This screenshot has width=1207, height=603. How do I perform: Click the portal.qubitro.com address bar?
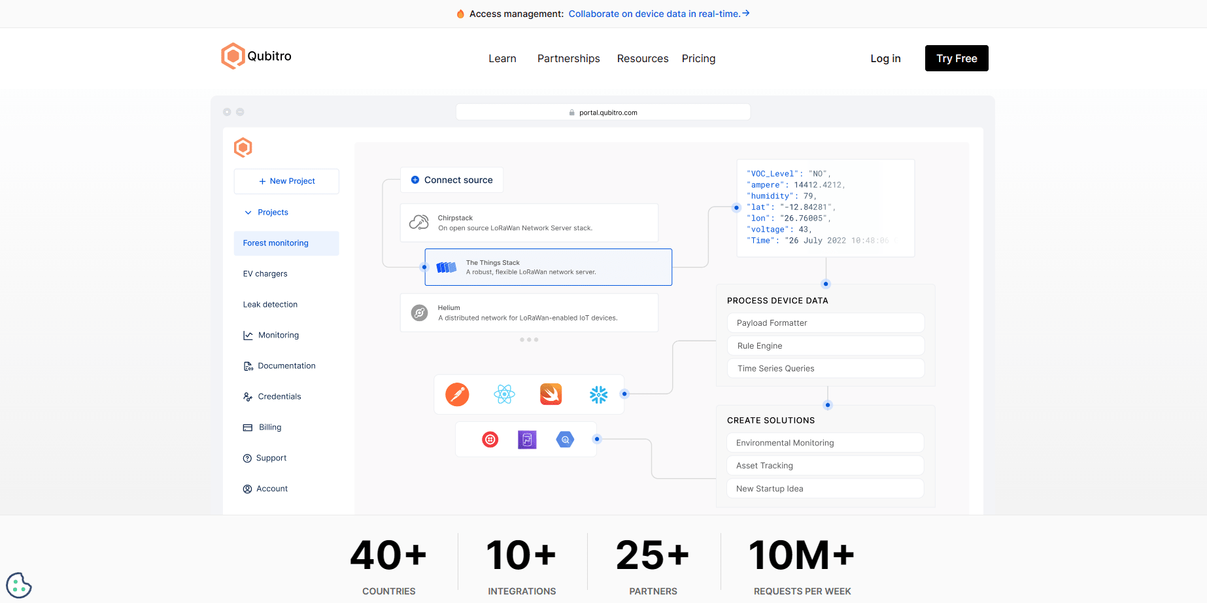(x=603, y=112)
